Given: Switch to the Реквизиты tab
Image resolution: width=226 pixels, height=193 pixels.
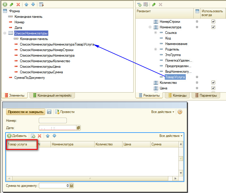Looking at the screenshot, I should 149,95.
